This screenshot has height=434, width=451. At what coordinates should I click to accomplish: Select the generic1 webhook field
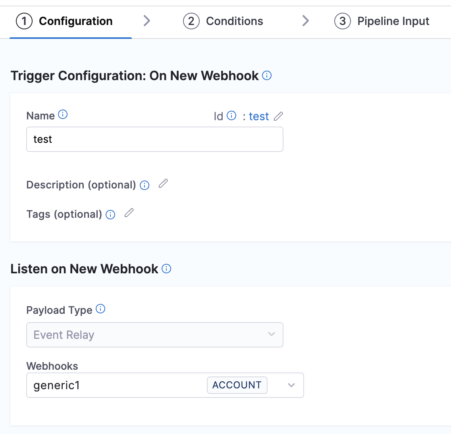(x=115, y=385)
